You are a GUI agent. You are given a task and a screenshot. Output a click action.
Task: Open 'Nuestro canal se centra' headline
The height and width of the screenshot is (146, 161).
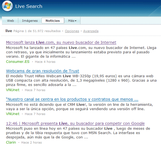point(72,99)
